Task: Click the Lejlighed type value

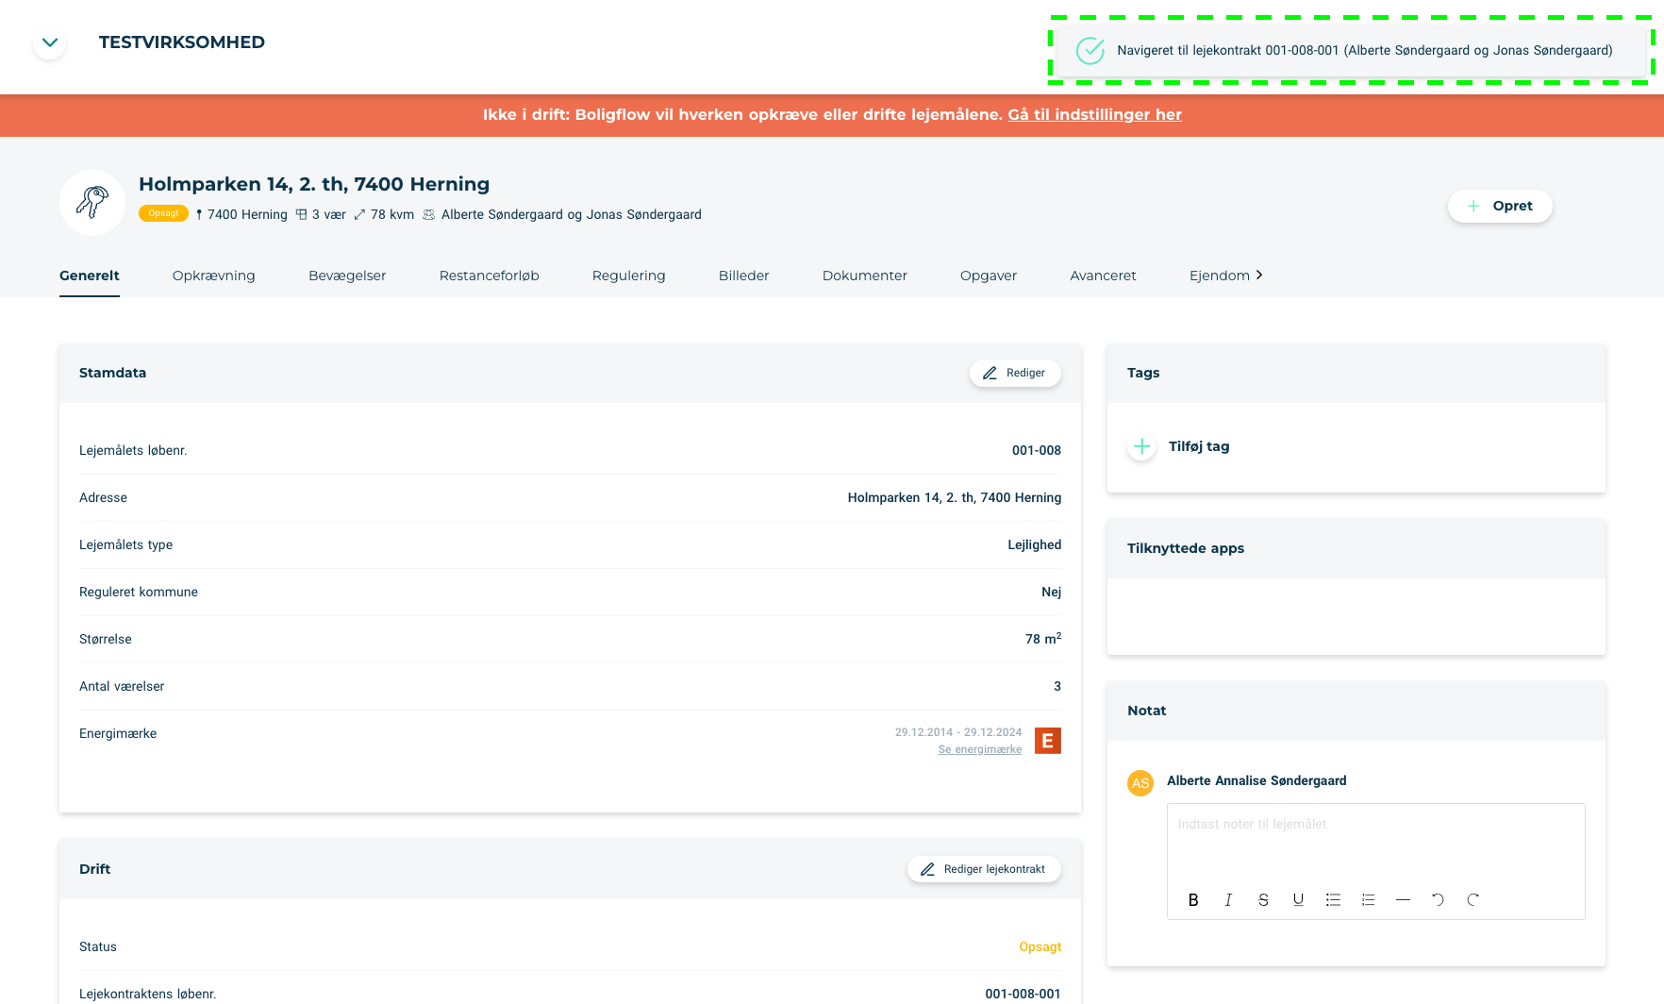Action: click(x=1035, y=544)
